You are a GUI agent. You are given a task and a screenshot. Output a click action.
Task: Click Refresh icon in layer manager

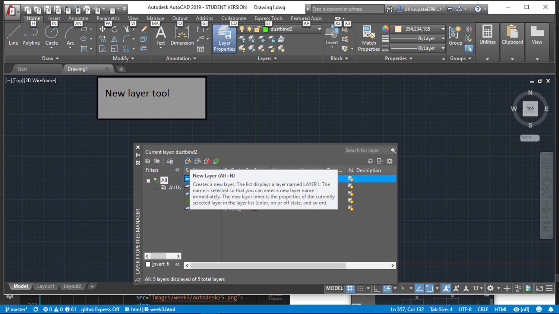pyautogui.click(x=370, y=161)
